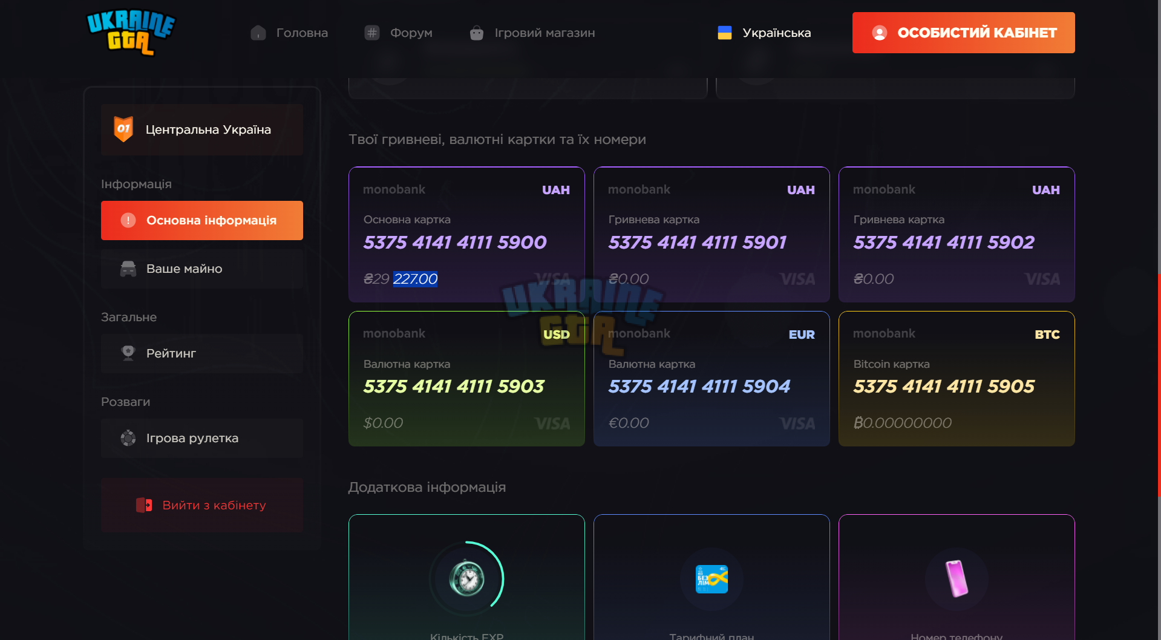Click the highlighted balance 227.00
Image resolution: width=1161 pixels, height=640 pixels.
(415, 279)
